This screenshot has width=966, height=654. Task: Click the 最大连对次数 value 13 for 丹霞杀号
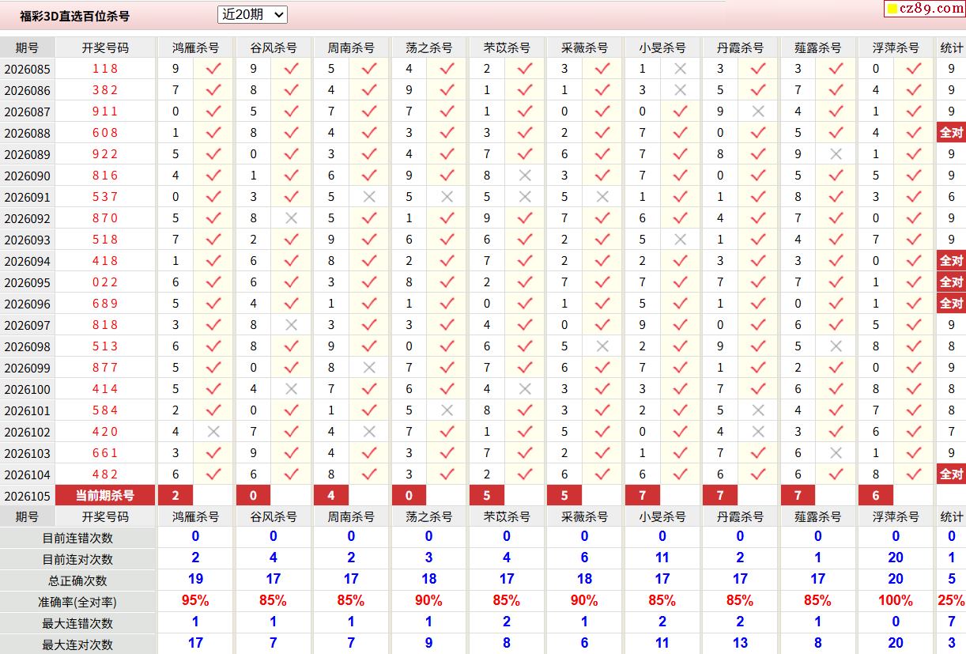[x=740, y=643]
